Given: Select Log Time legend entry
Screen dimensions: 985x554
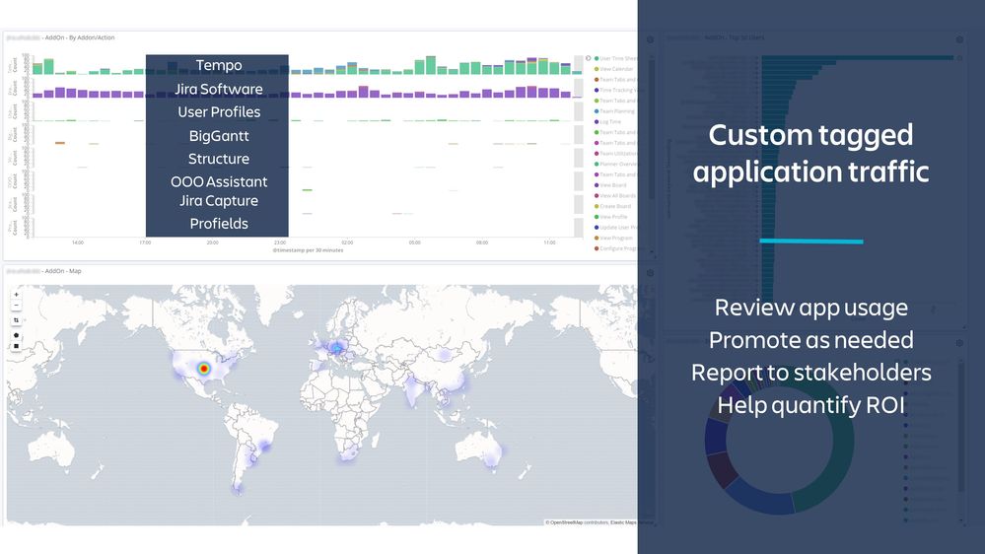Looking at the screenshot, I should coord(607,122).
